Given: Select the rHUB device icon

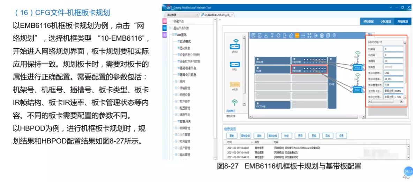Looking at the screenshot, I should 234,85.
